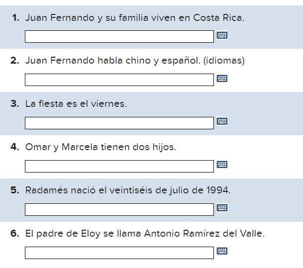Open special-character keyboard for question 3

222,121
